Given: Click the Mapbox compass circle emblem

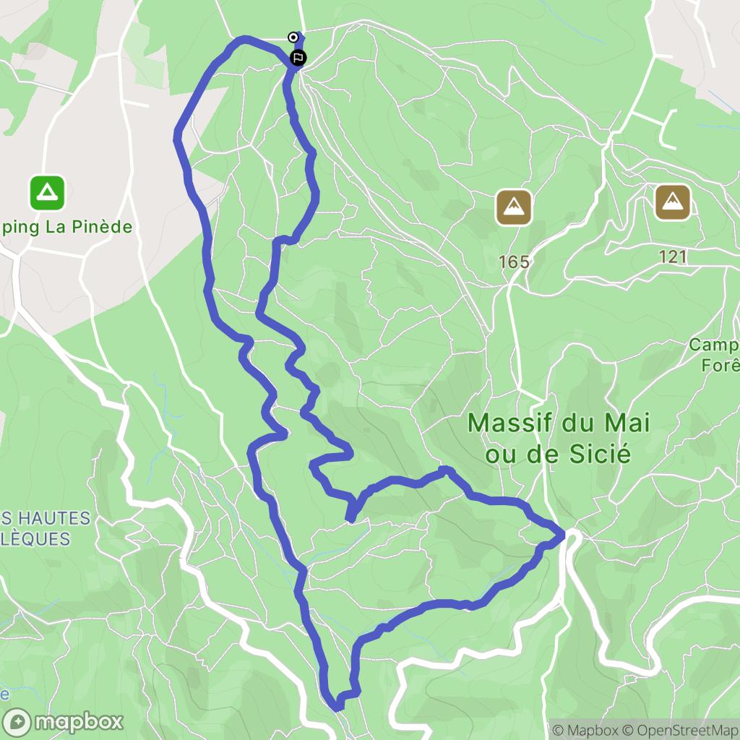Looking at the screenshot, I should 17,722.
